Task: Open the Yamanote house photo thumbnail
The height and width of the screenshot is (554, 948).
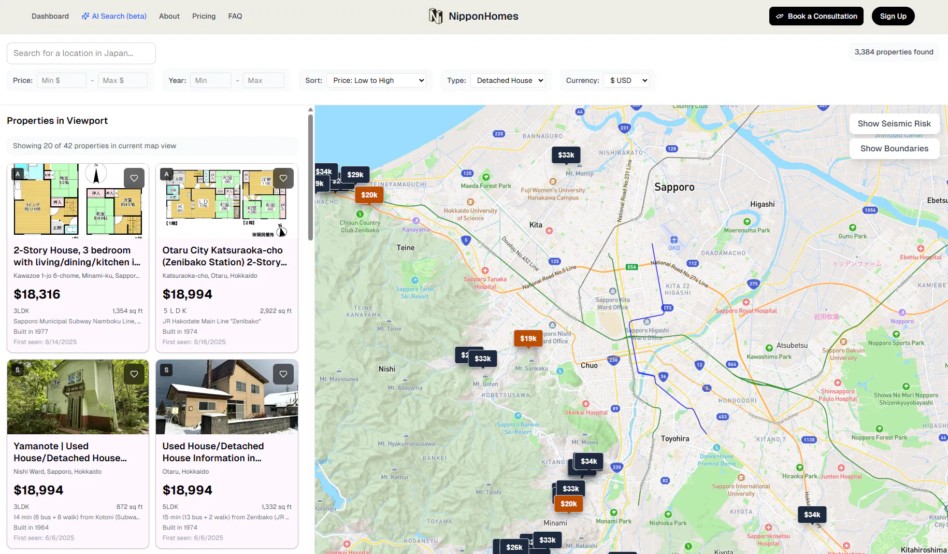Action: coord(78,397)
